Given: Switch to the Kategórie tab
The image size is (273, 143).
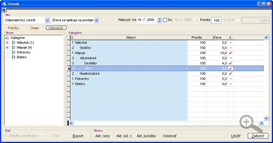Looking at the screenshot, I should pos(56,28).
